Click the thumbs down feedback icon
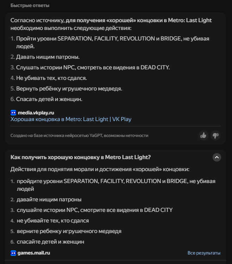Viewport: 232px width, 264px height. (x=215, y=136)
